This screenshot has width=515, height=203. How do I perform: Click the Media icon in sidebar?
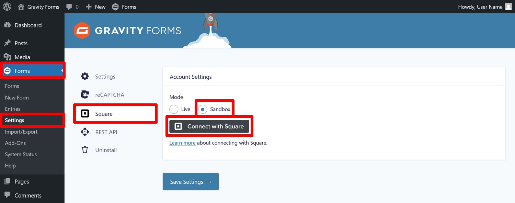pyautogui.click(x=7, y=57)
